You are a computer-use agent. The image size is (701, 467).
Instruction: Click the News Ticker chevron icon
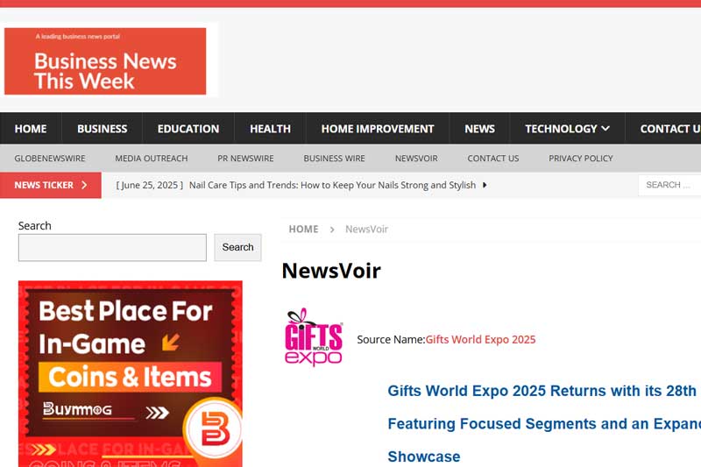point(84,185)
